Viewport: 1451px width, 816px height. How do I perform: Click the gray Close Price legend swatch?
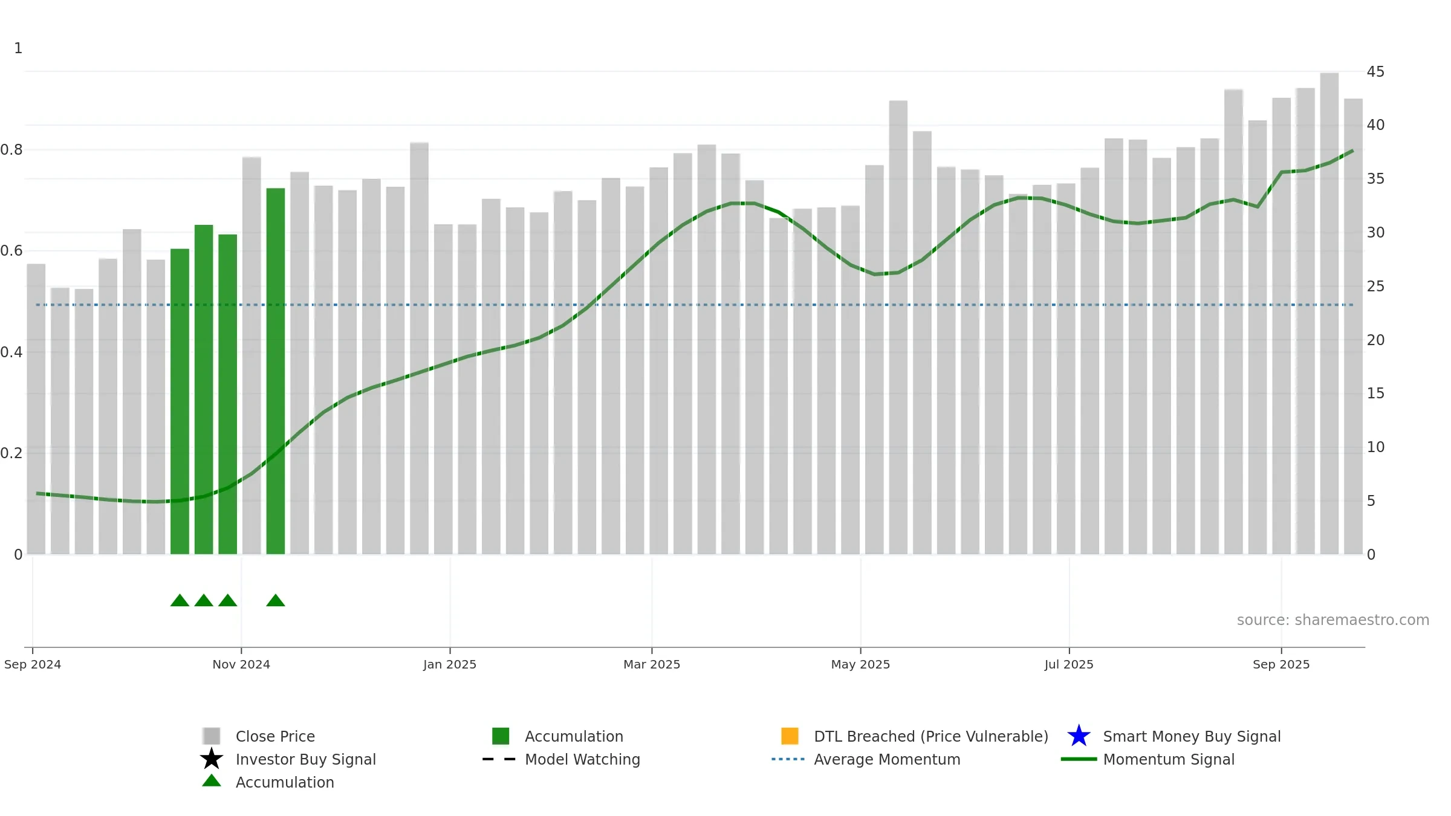pyautogui.click(x=212, y=736)
